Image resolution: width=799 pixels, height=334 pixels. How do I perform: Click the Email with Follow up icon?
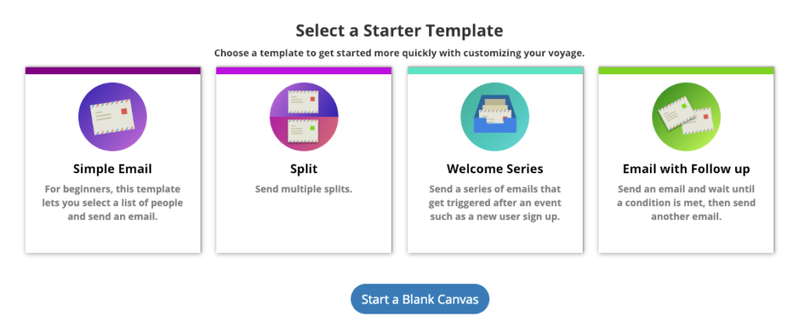click(686, 117)
